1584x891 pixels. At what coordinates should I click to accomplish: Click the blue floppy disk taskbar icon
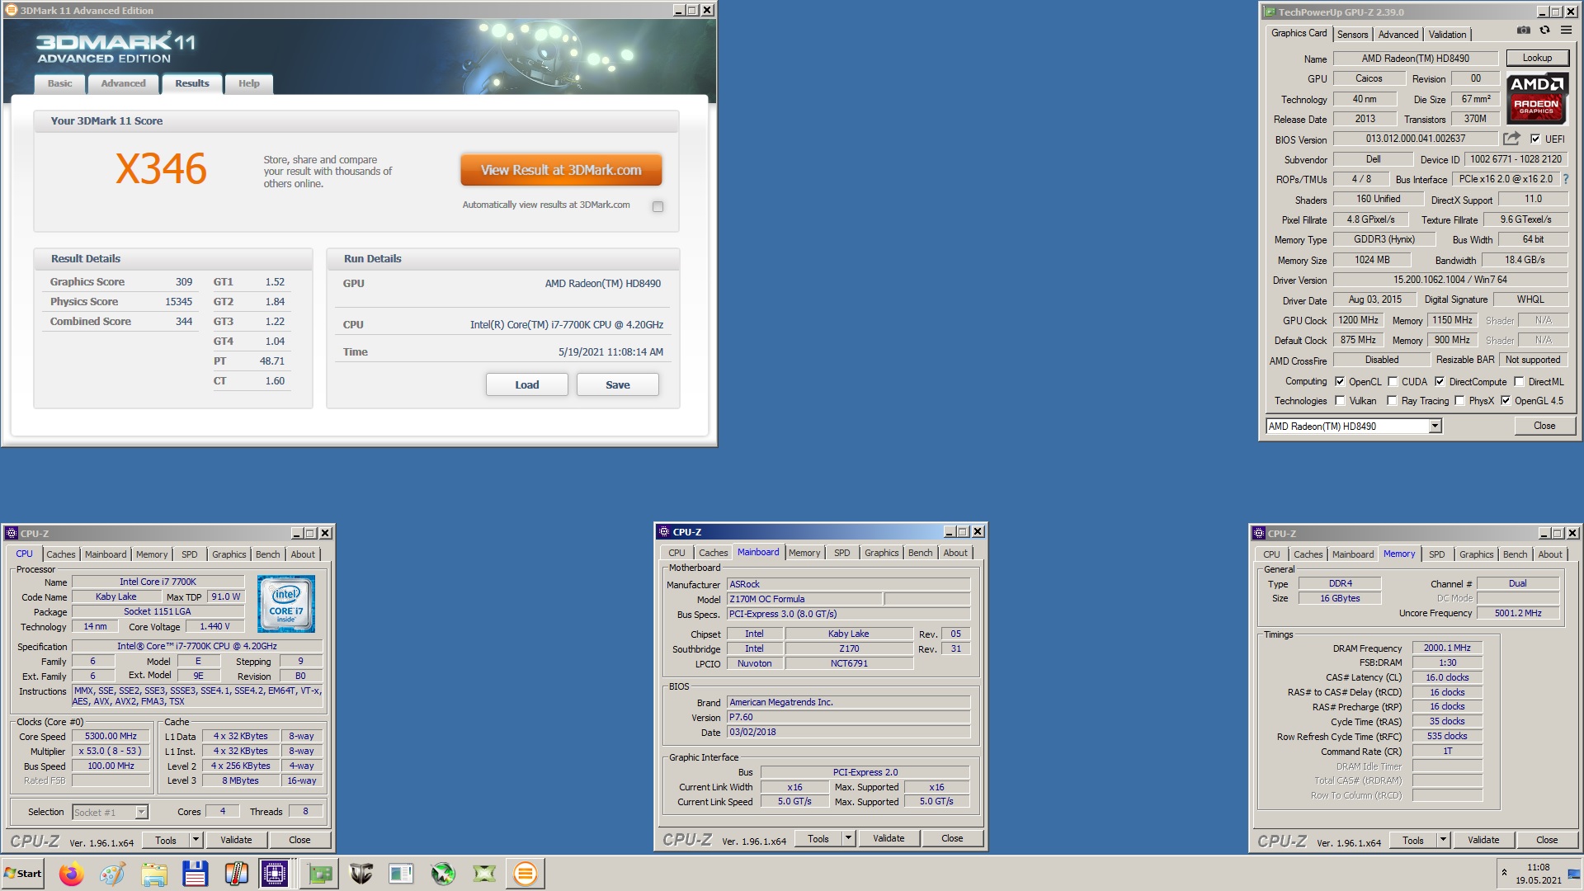(x=196, y=873)
